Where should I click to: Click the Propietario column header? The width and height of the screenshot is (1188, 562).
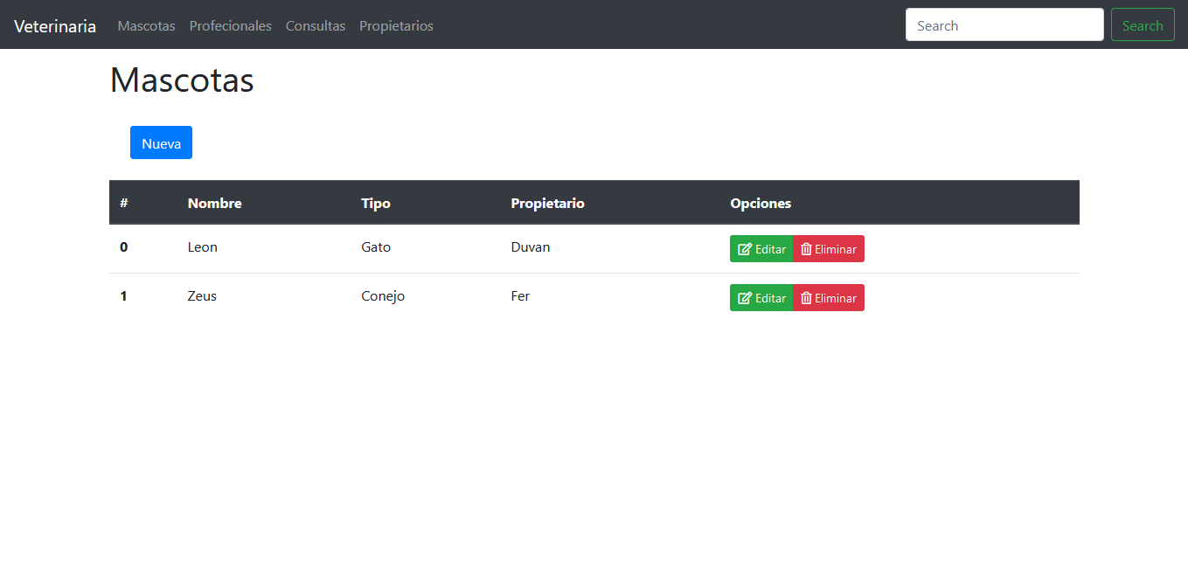(547, 203)
